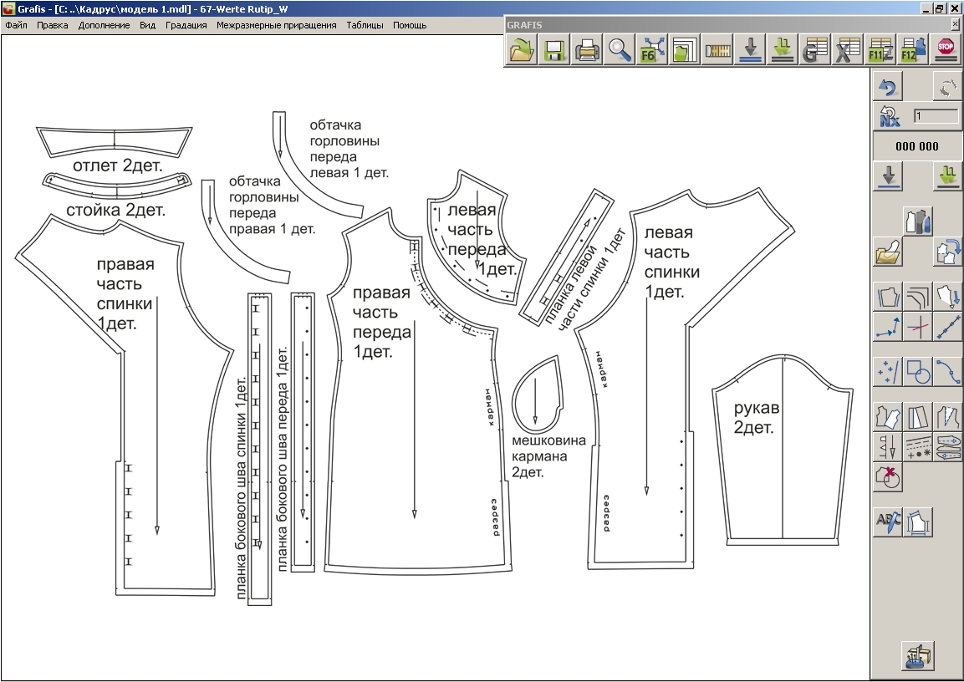Click the отлет 2дет. collar label

[x=117, y=165]
